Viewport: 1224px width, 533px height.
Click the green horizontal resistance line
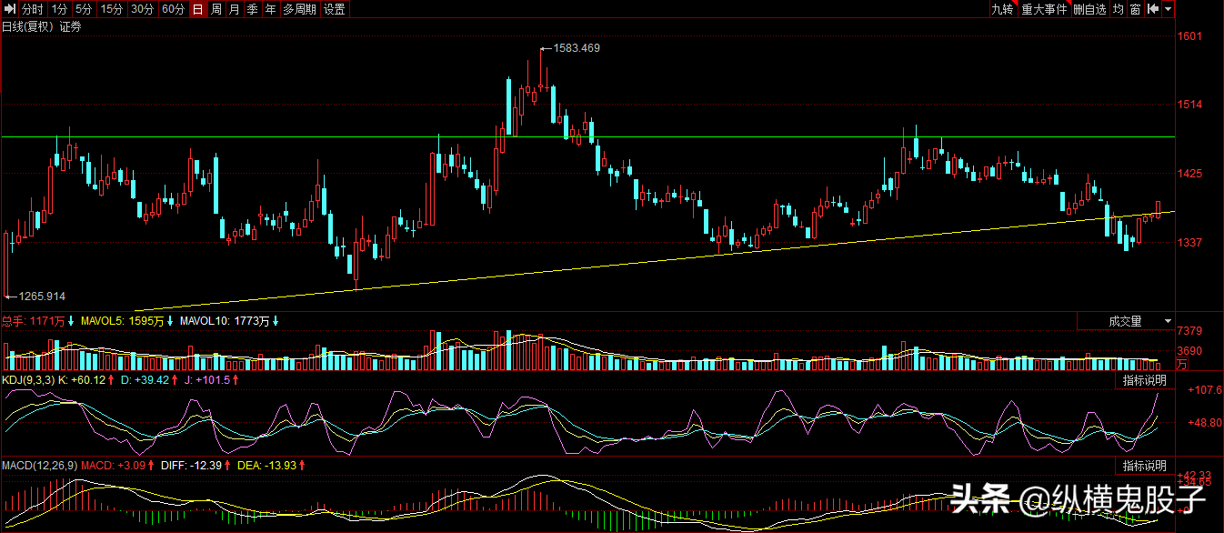273,136
